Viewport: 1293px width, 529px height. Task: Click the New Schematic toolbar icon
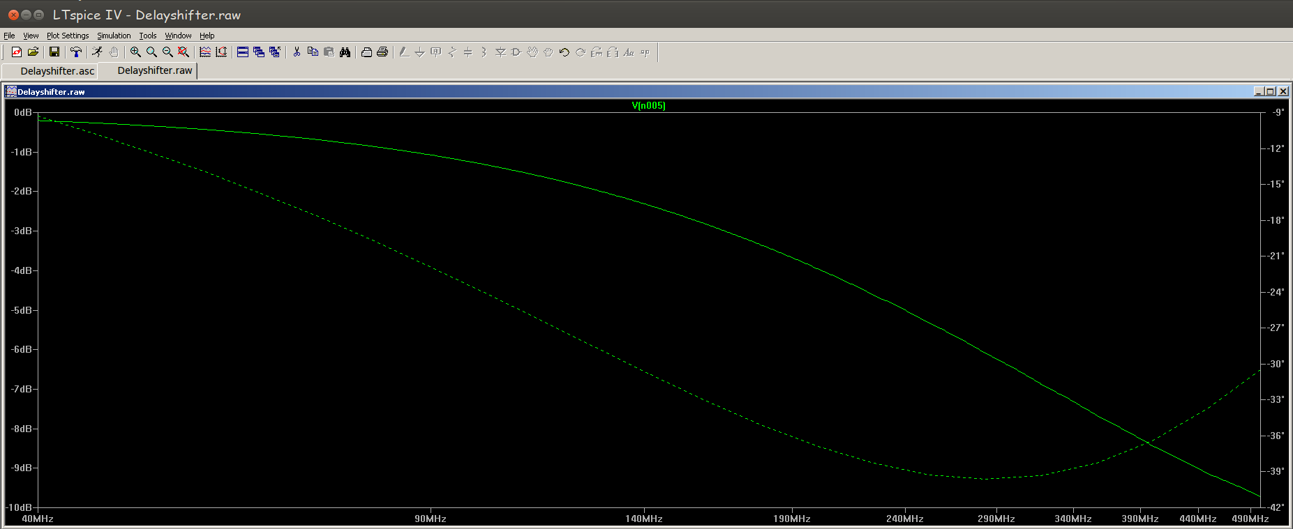point(16,52)
